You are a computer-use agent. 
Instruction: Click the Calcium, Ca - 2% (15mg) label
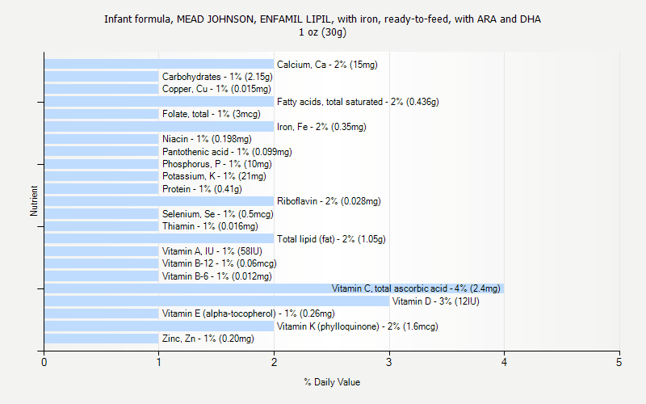tap(327, 65)
